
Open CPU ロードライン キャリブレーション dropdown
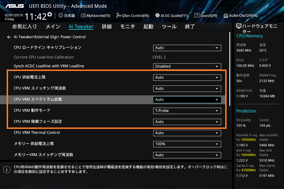(187, 48)
